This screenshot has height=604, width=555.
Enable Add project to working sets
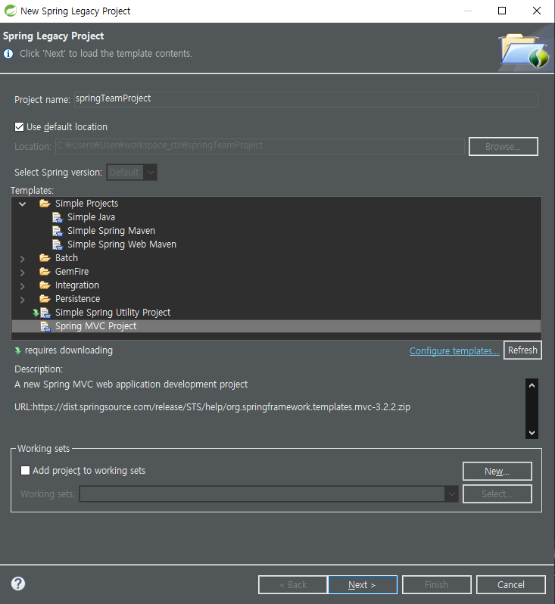point(25,470)
